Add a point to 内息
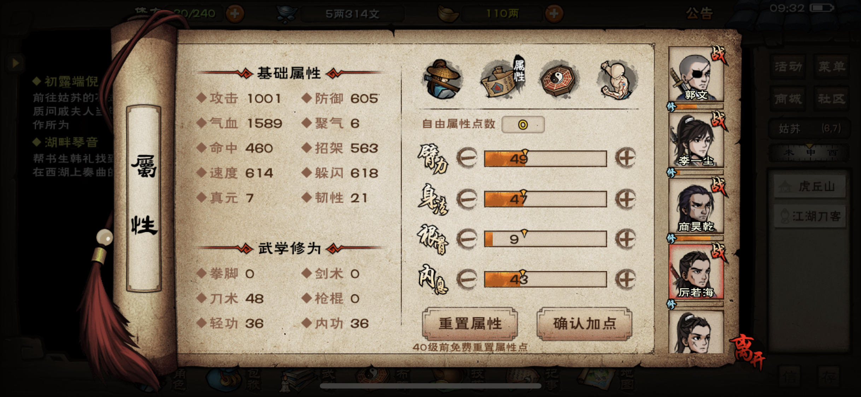The height and width of the screenshot is (397, 861). click(x=626, y=279)
